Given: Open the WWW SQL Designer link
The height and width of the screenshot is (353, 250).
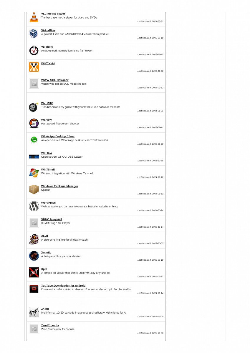Looking at the screenshot, I should [55, 80].
